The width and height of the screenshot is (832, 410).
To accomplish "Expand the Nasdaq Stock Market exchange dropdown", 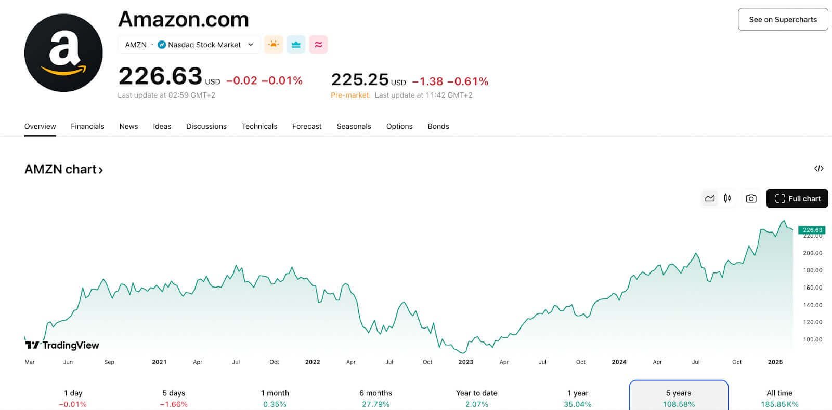I will 250,45.
